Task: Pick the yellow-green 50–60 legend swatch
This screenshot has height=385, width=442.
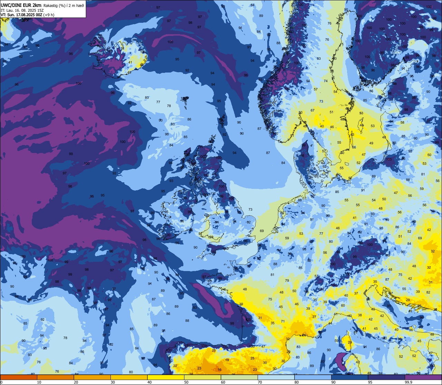Action: click(x=202, y=377)
